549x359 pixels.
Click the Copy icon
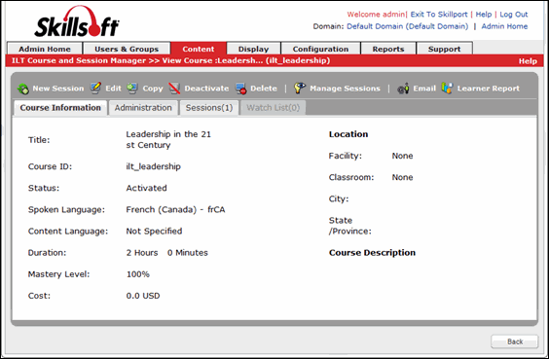coord(132,89)
